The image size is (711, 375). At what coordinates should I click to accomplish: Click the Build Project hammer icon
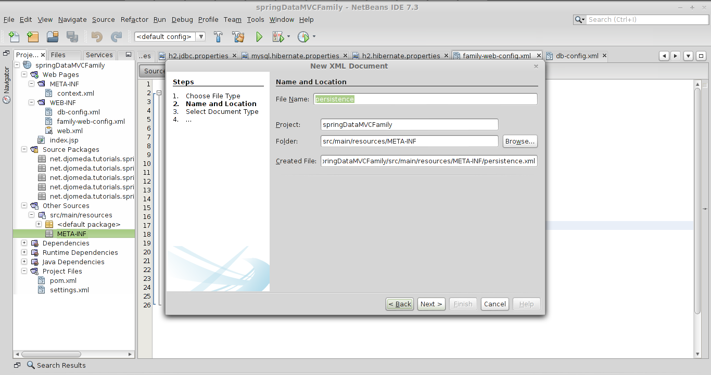(219, 37)
